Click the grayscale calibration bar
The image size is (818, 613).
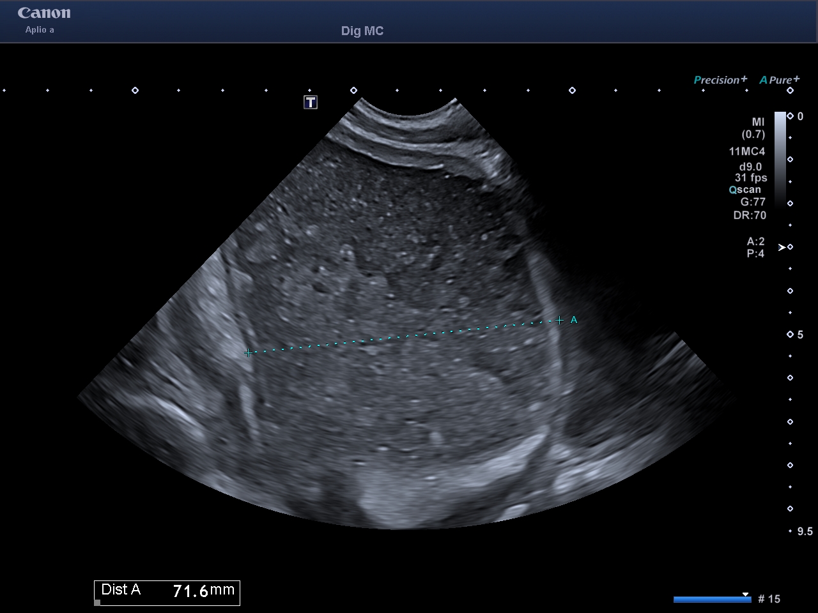(781, 160)
